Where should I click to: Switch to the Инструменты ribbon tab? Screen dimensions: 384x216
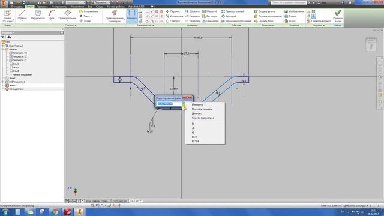[59, 7]
